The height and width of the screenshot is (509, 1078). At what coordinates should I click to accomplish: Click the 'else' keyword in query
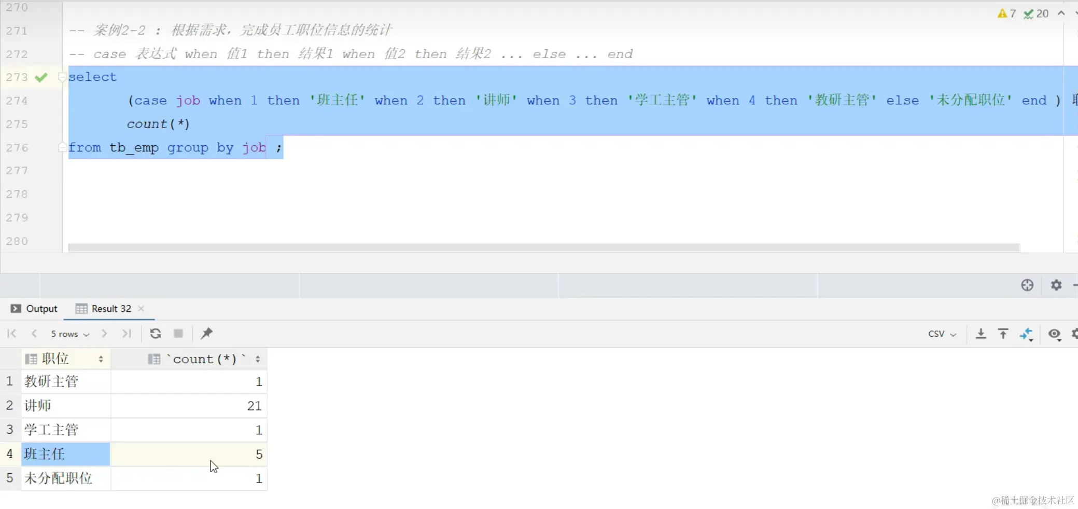pos(902,101)
